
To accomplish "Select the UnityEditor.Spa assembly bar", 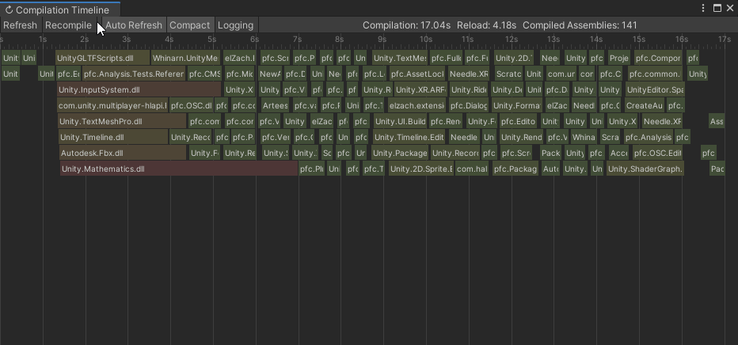I will pyautogui.click(x=655, y=89).
